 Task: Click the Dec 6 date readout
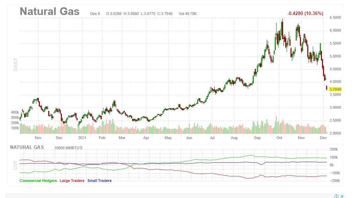pos(95,14)
